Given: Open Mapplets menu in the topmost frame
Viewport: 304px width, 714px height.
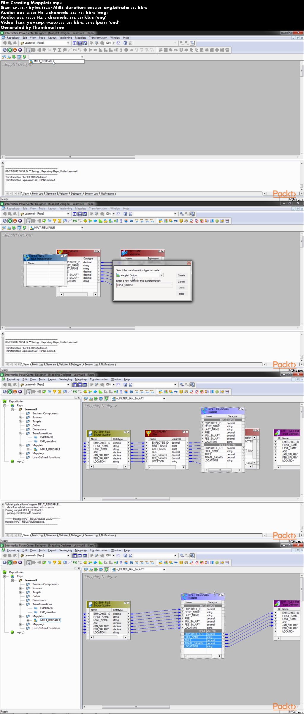Looking at the screenshot, I should tap(80, 38).
